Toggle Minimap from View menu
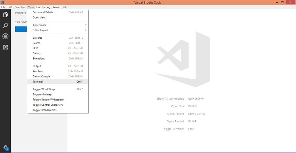Viewport: 296px width, 153px height. (58, 94)
